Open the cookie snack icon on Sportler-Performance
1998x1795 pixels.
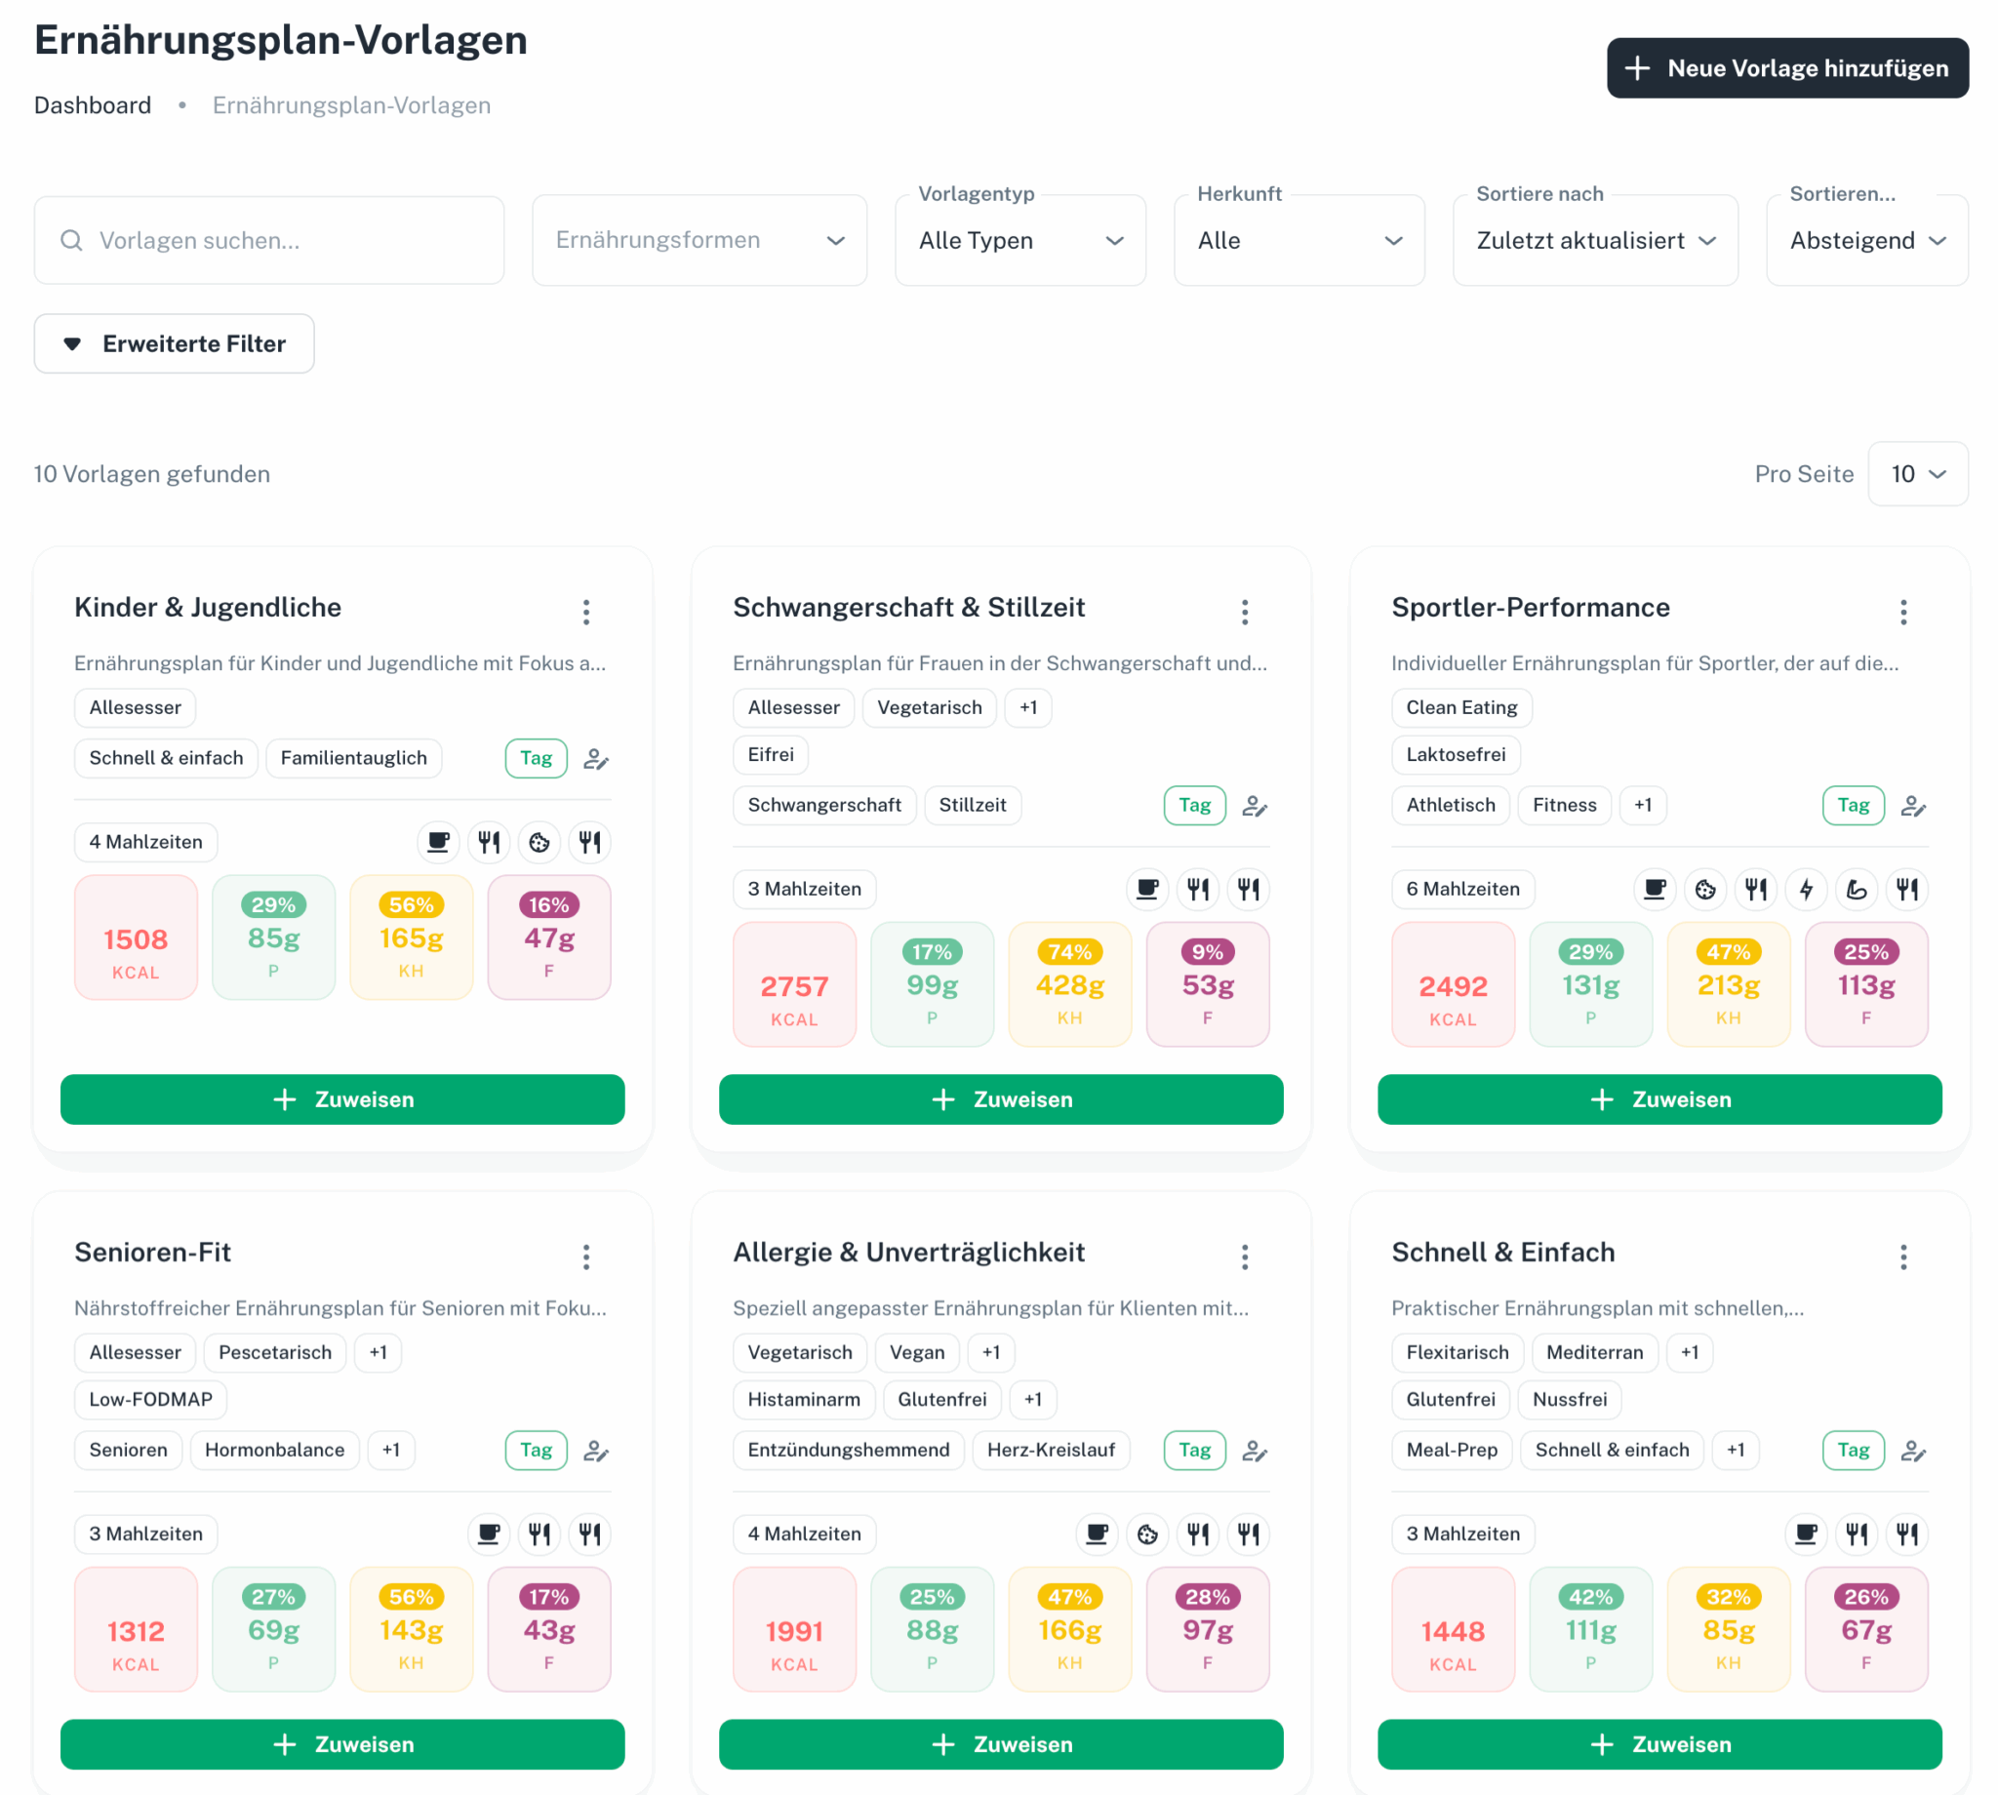pyautogui.click(x=1706, y=889)
